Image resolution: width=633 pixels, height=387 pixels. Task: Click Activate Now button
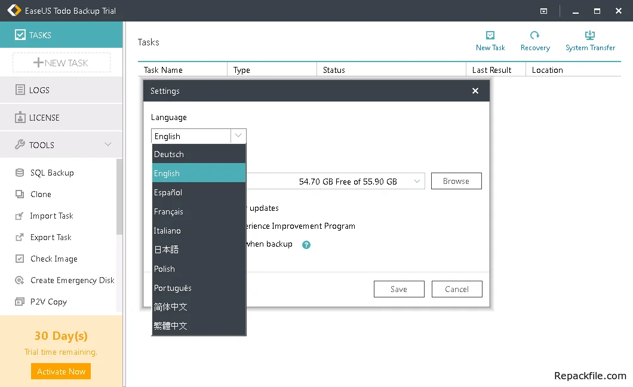(61, 371)
